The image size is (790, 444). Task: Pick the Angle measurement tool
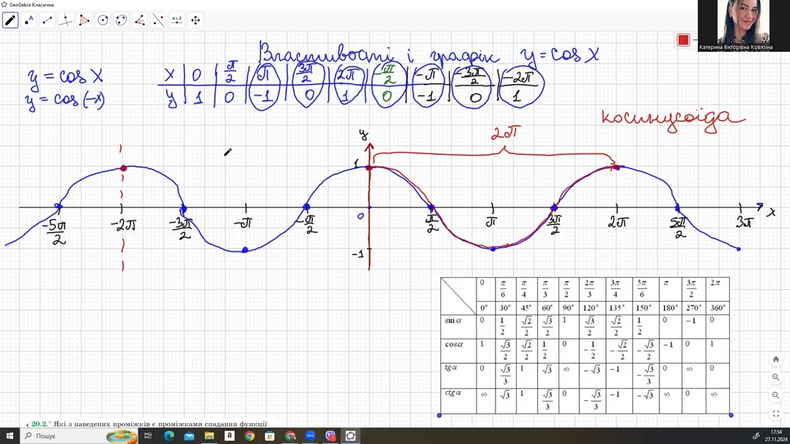pos(140,20)
